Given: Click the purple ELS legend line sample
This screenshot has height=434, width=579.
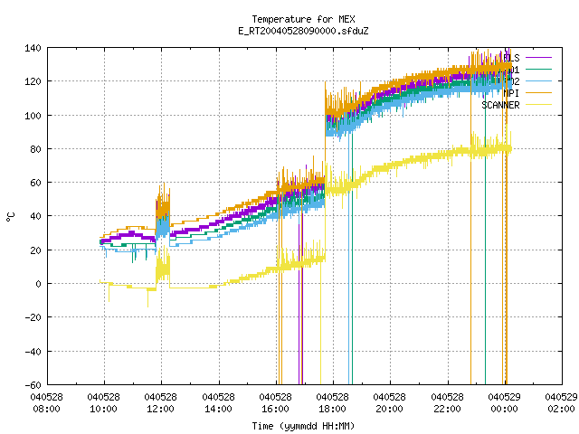Looking at the screenshot, I should [x=538, y=58].
